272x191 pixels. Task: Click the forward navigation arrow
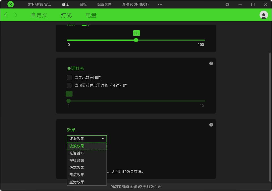coord(16,15)
